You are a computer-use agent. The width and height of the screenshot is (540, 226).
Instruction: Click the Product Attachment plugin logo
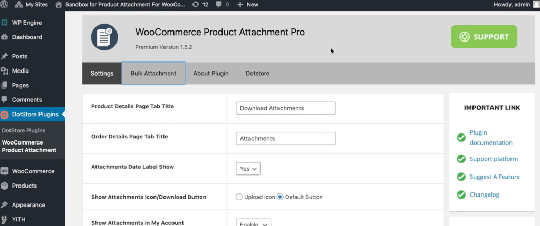tap(104, 37)
